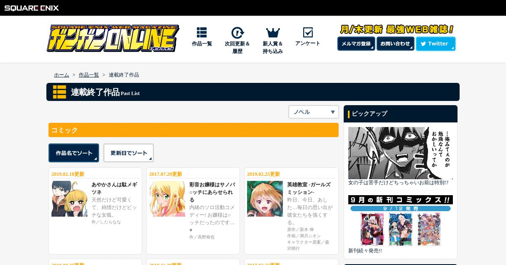Click 連載終了作品 Past List heading
The image size is (506, 265).
pos(105,92)
